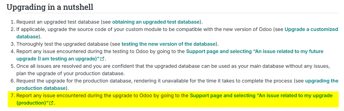Click external-link icon after "testing an upgrade" link
The height and width of the screenshot is (111, 344).
pyautogui.click(x=102, y=59)
